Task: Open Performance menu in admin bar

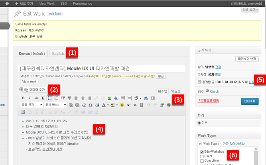Action: point(83,4)
